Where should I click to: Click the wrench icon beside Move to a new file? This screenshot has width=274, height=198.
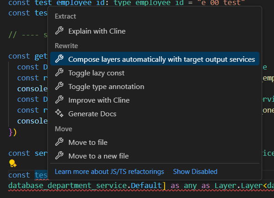click(59, 156)
